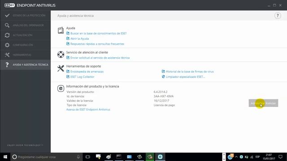Go to the Actualización section

(x=26, y=35)
